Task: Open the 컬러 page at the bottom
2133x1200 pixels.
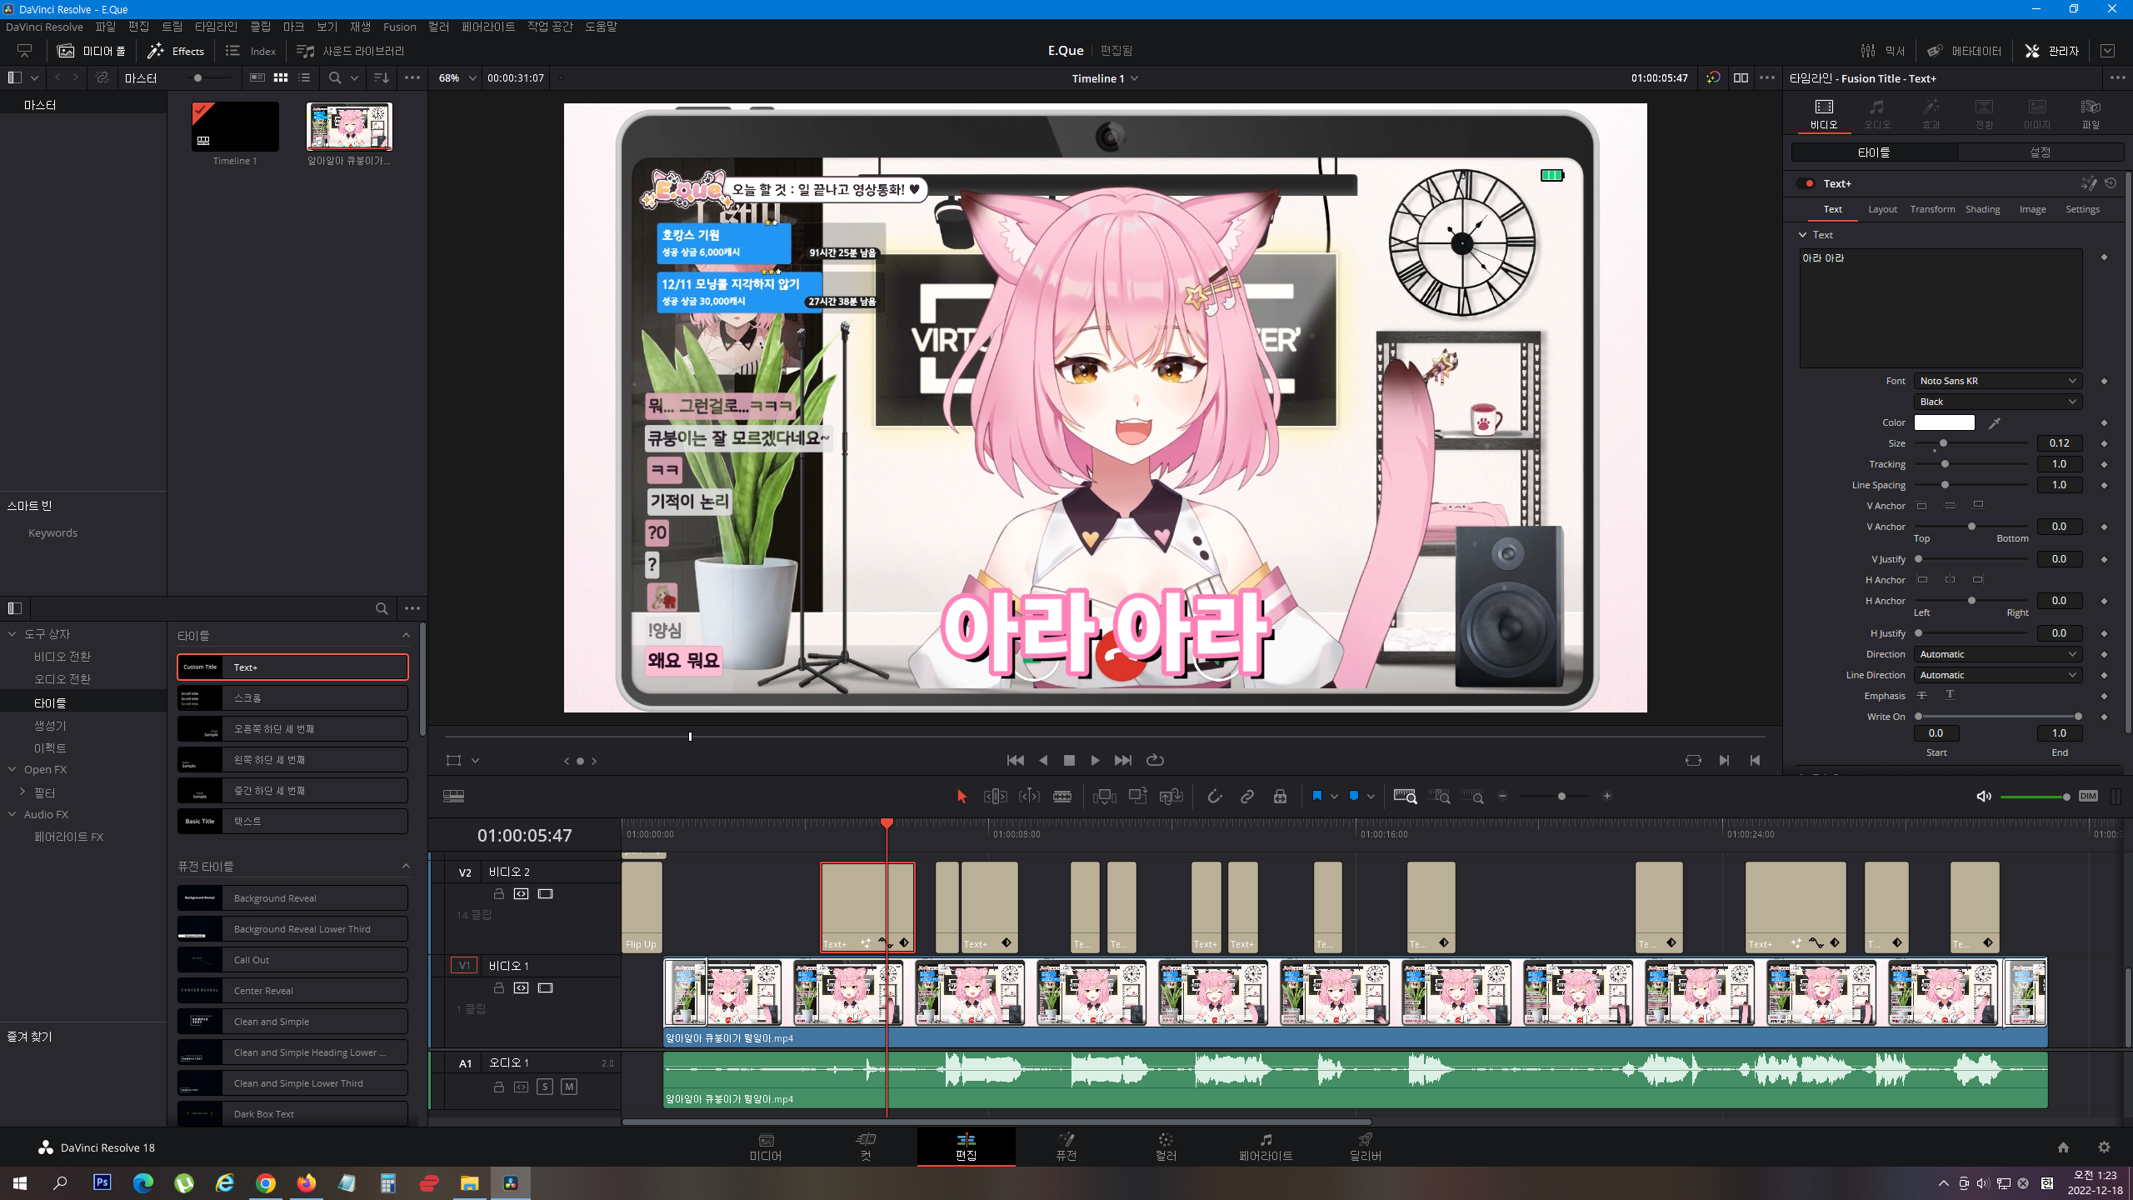Action: point(1166,1147)
